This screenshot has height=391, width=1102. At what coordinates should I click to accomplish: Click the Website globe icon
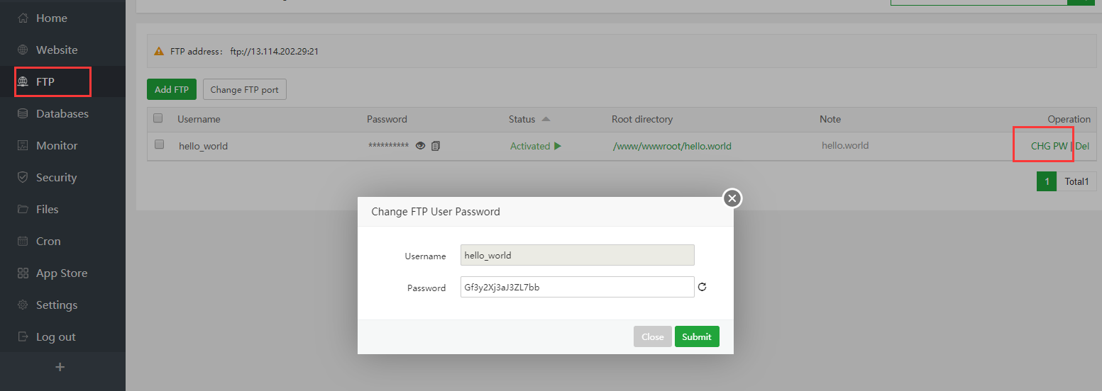[x=23, y=50]
